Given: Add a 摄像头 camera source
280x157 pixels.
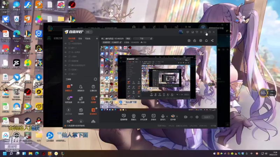Looking at the screenshot, I should click(134, 117).
